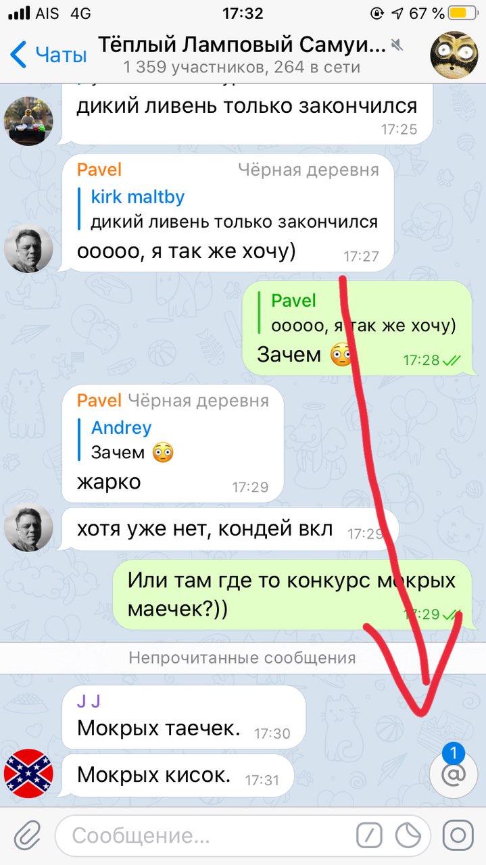Tap Pavel's profile photo near кондей message
The image size is (486, 865).
28,527
